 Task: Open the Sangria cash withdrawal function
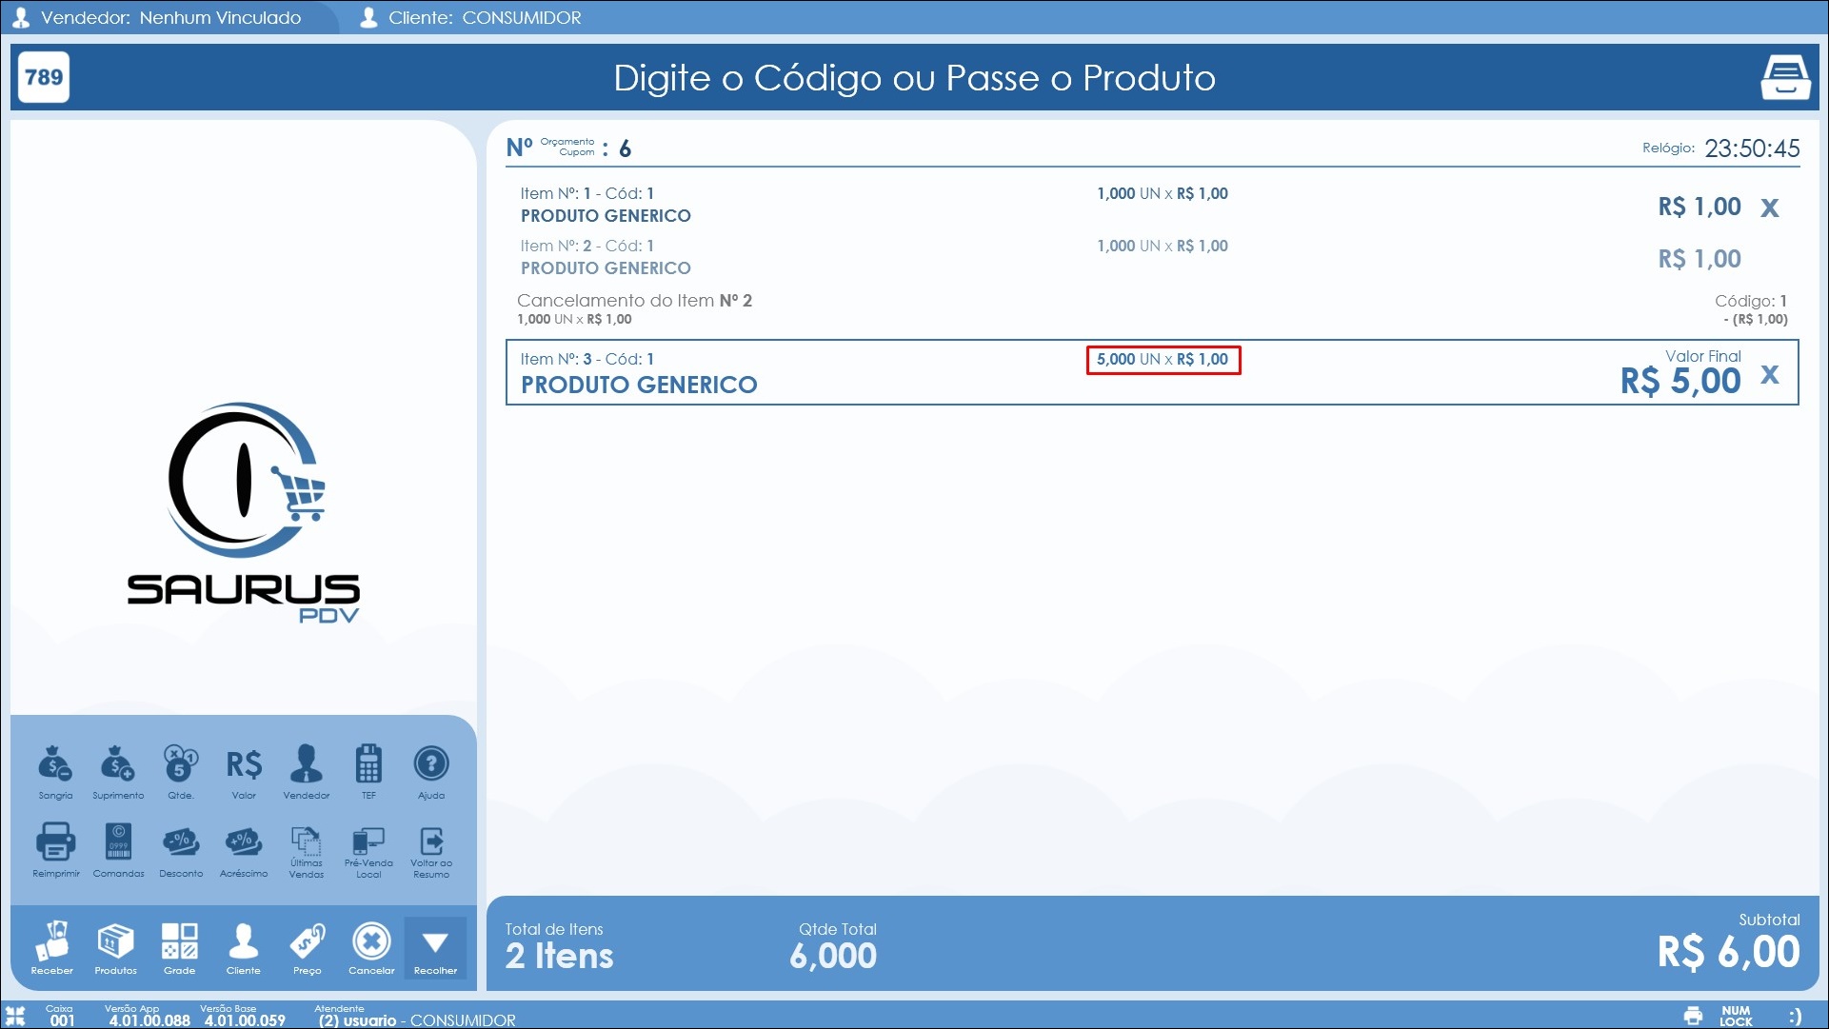[x=55, y=771]
